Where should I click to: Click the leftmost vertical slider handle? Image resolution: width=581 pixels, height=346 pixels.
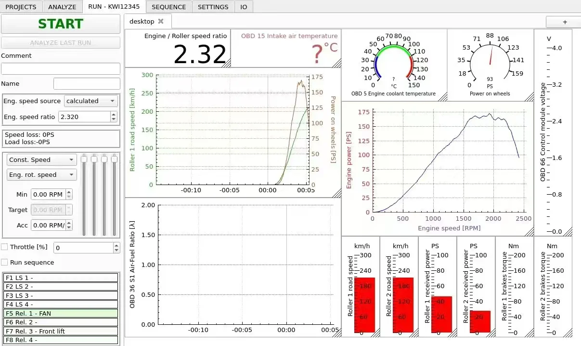click(x=84, y=159)
